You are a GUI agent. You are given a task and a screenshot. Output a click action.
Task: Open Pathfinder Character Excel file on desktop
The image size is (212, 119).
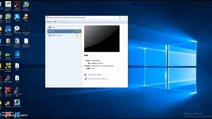17,43
